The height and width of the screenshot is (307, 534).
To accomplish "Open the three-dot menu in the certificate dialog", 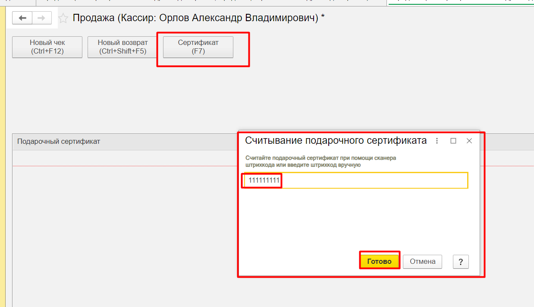I will point(437,141).
